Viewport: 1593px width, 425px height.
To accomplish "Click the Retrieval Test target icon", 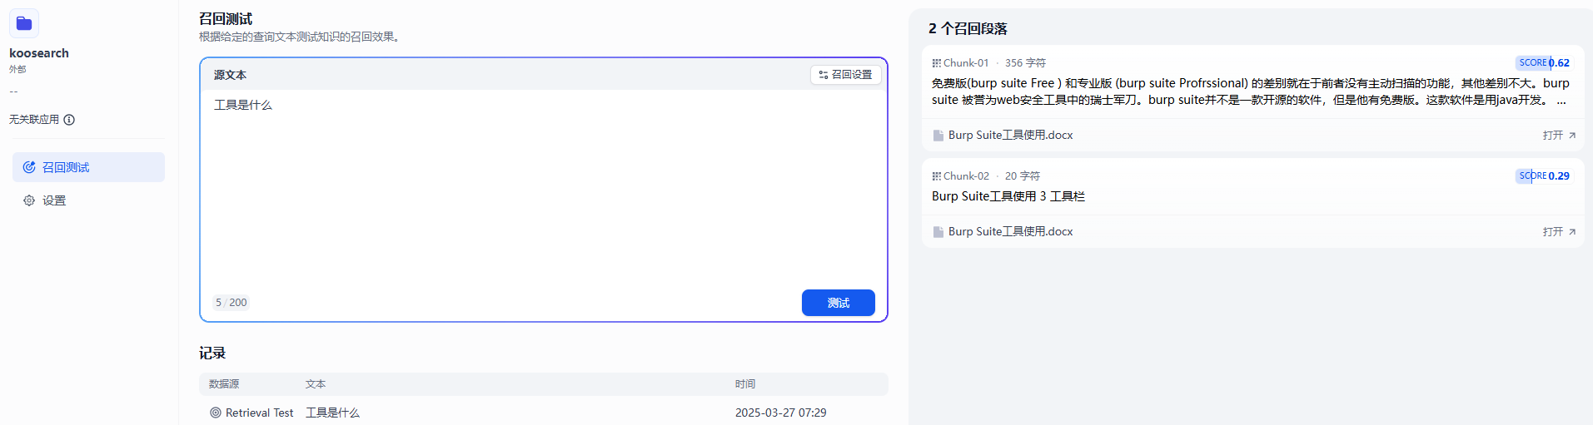I will [x=216, y=413].
